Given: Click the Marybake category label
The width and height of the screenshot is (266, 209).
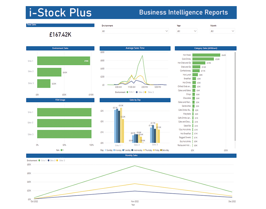Looking at the screenshot, I should pos(187,114).
